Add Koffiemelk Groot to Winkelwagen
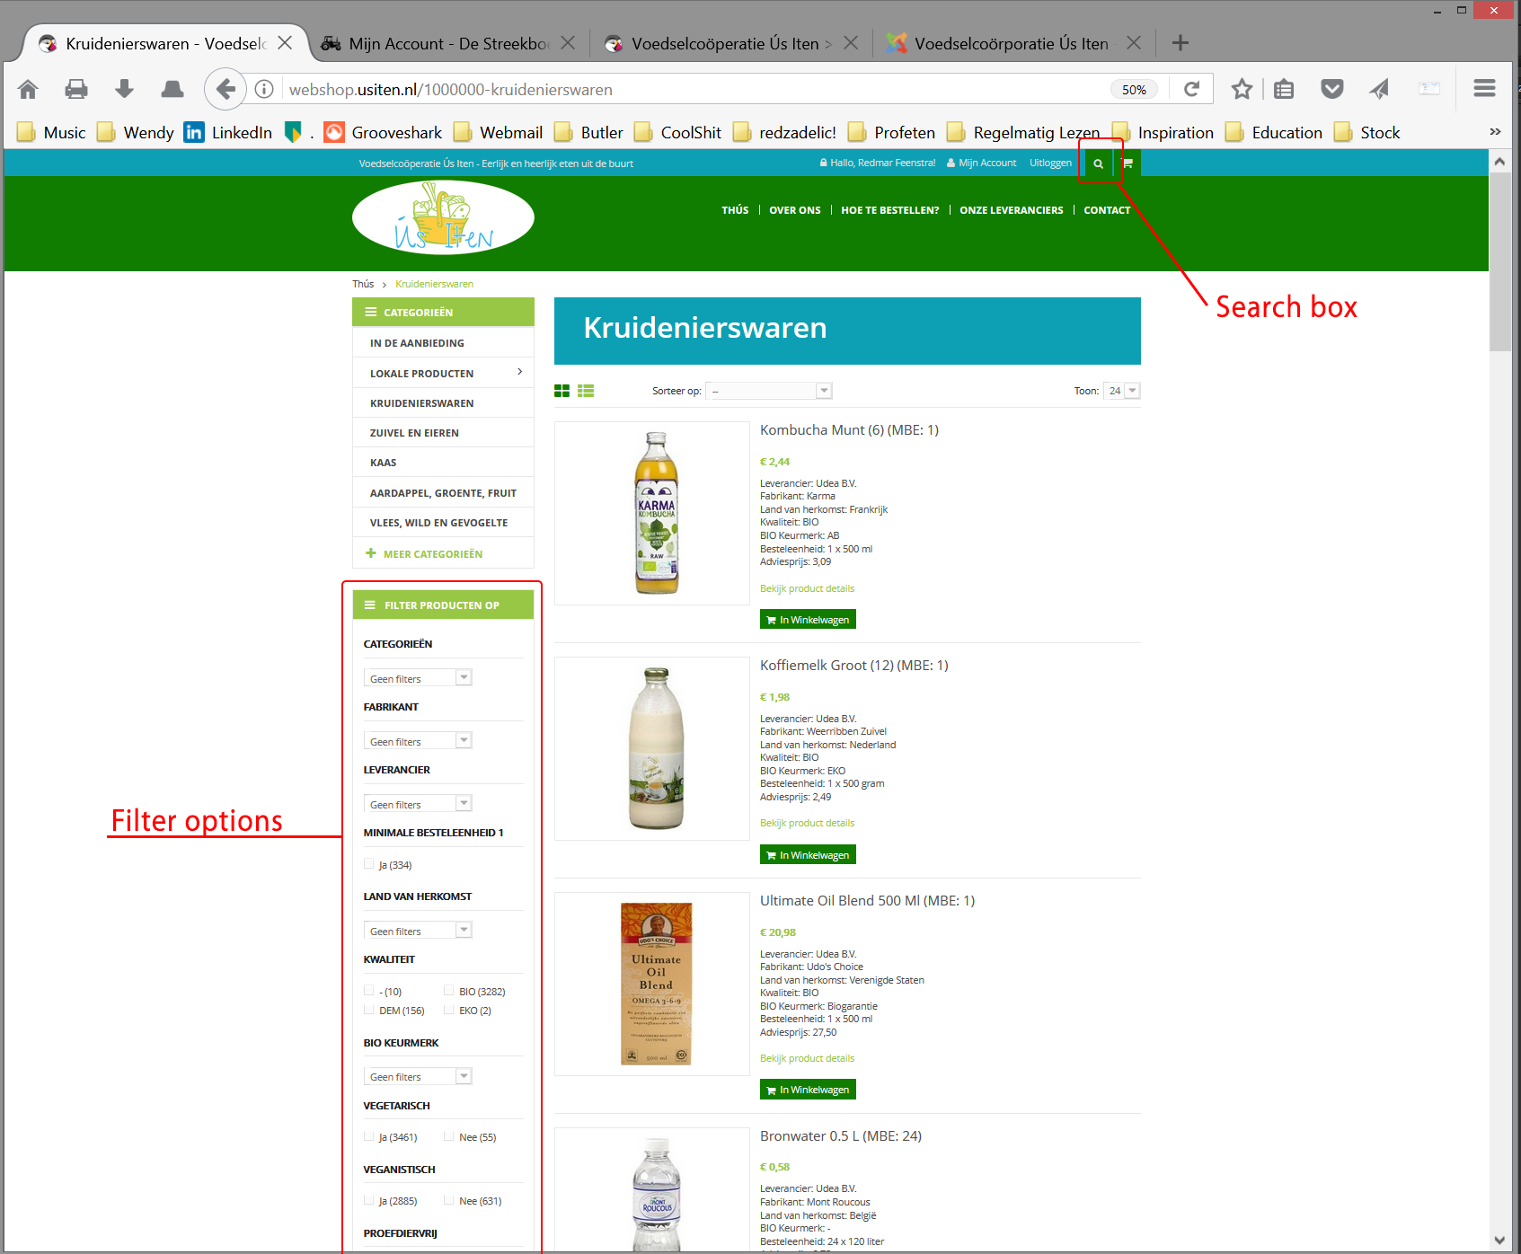Viewport: 1521px width, 1254px height. point(808,855)
